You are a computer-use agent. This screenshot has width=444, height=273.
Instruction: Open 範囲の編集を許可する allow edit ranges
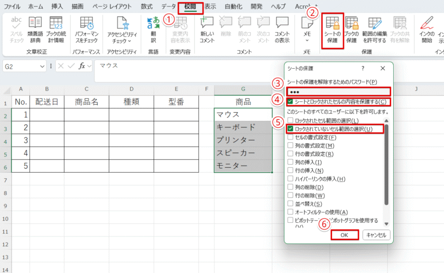tap(375, 29)
